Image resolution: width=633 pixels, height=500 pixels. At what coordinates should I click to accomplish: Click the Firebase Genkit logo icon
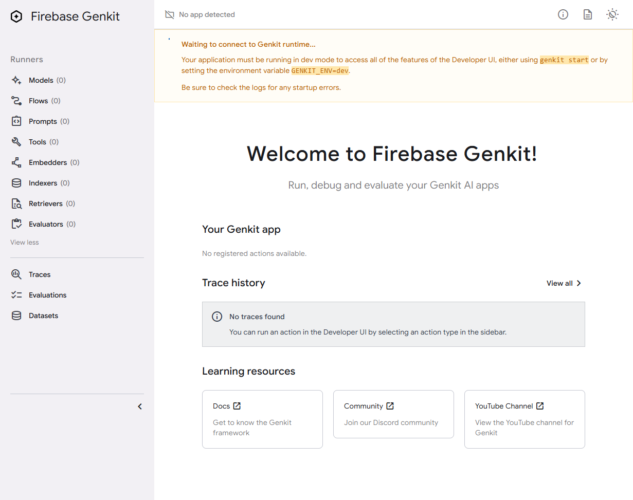[16, 17]
